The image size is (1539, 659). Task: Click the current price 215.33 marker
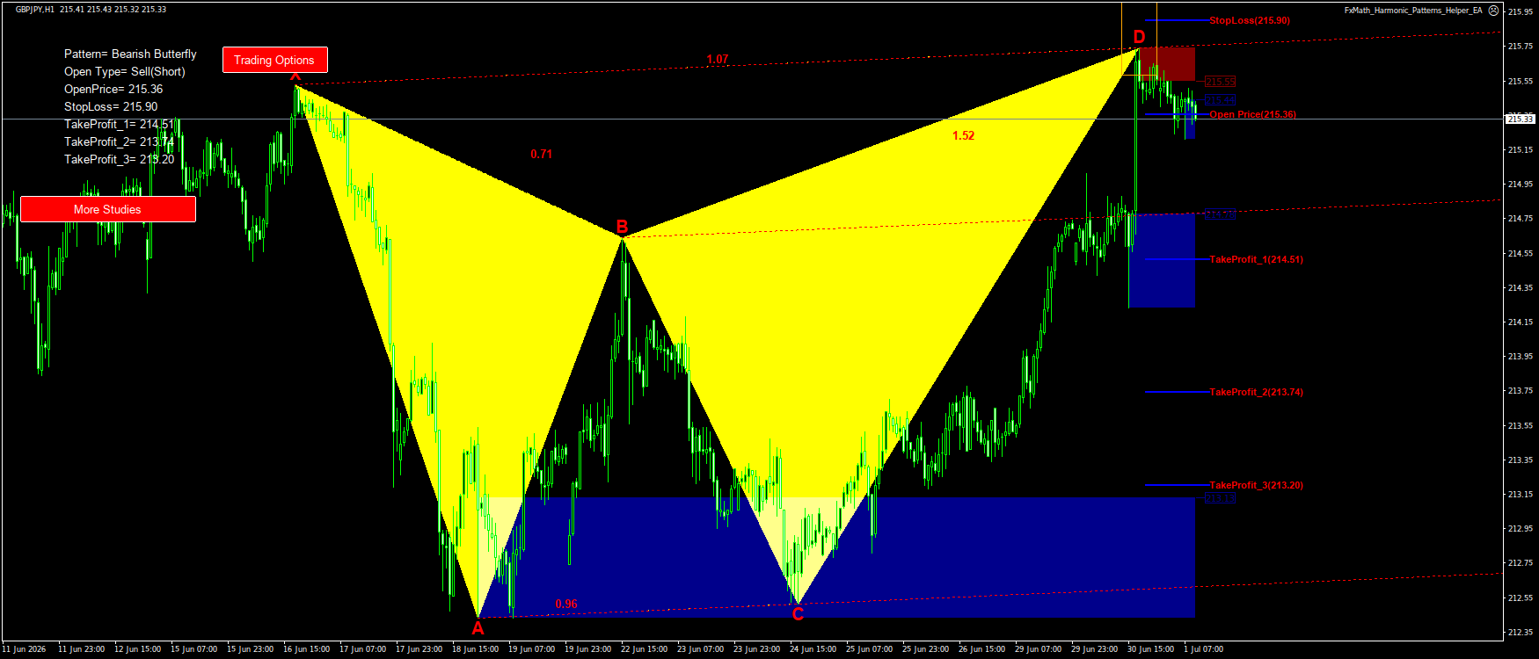[1521, 119]
